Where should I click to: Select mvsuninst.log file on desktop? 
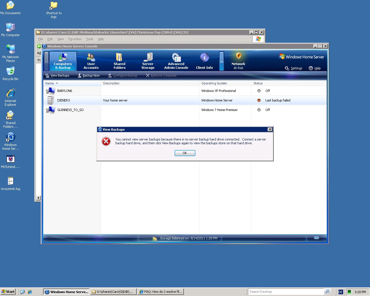pos(10,184)
